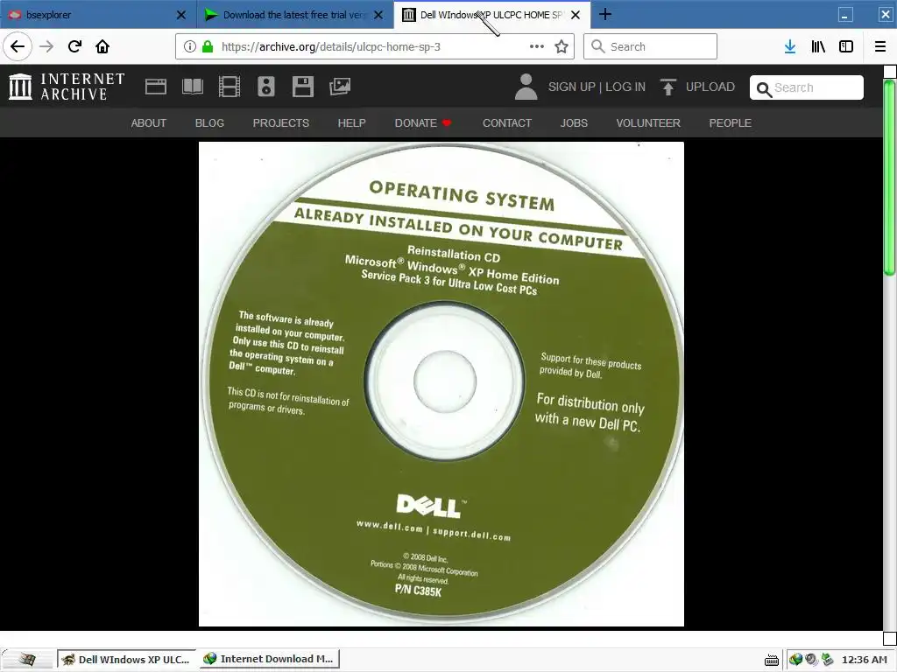This screenshot has height=672, width=897.
Task: Open page actions three-dot menu
Action: [537, 46]
